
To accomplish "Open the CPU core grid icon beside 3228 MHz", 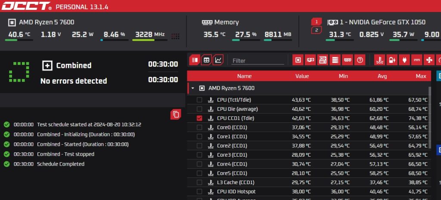I will coord(176,36).
